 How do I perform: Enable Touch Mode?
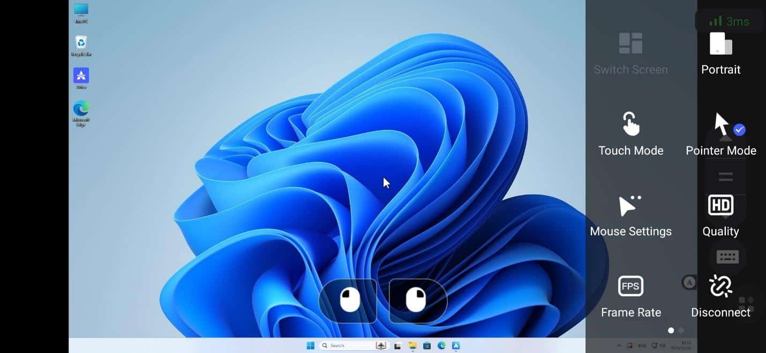click(630, 134)
